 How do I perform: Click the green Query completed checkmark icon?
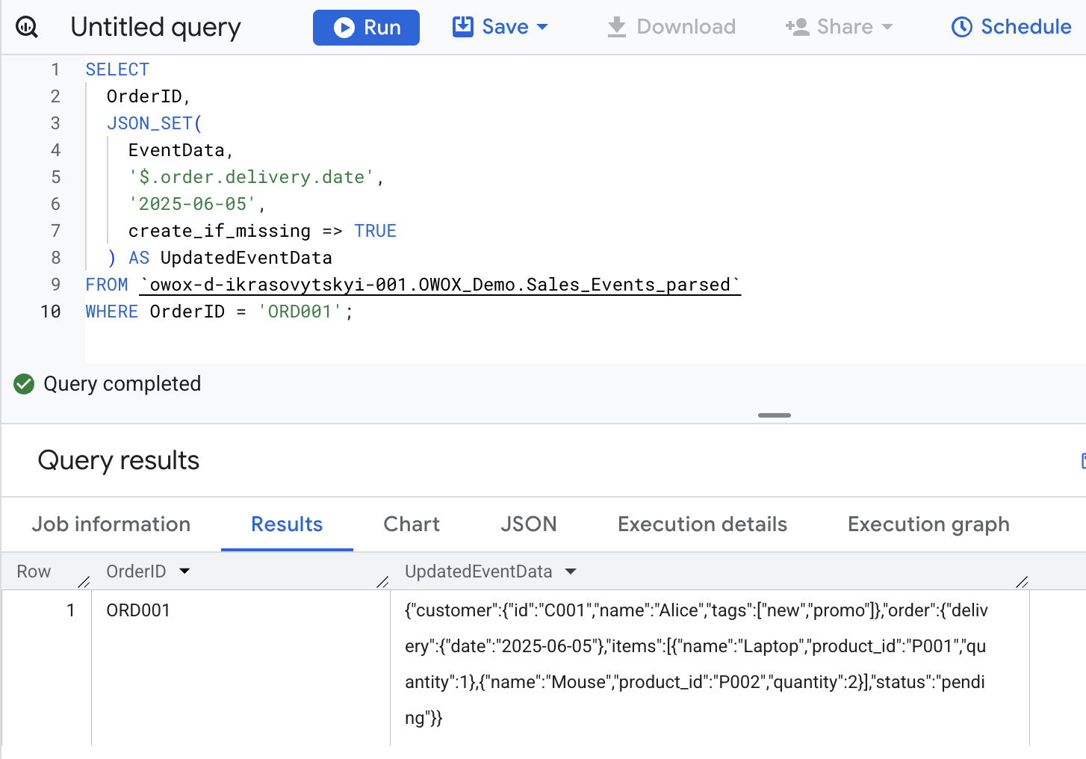[x=24, y=384]
